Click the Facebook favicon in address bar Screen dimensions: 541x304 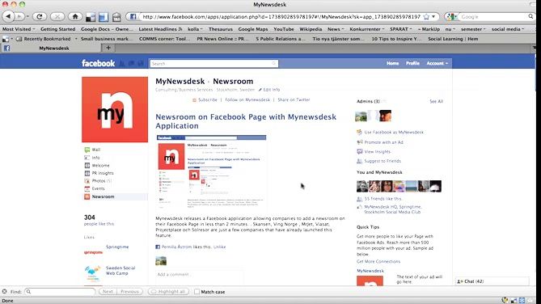pyautogui.click(x=133, y=16)
